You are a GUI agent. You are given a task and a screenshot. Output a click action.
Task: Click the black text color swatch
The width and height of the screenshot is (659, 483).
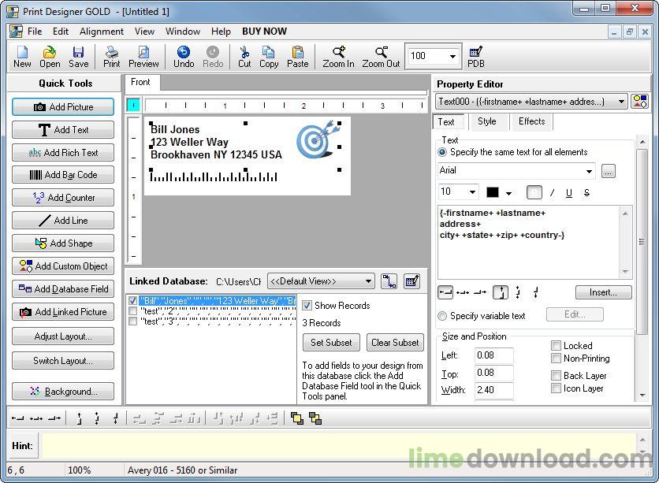pyautogui.click(x=493, y=192)
